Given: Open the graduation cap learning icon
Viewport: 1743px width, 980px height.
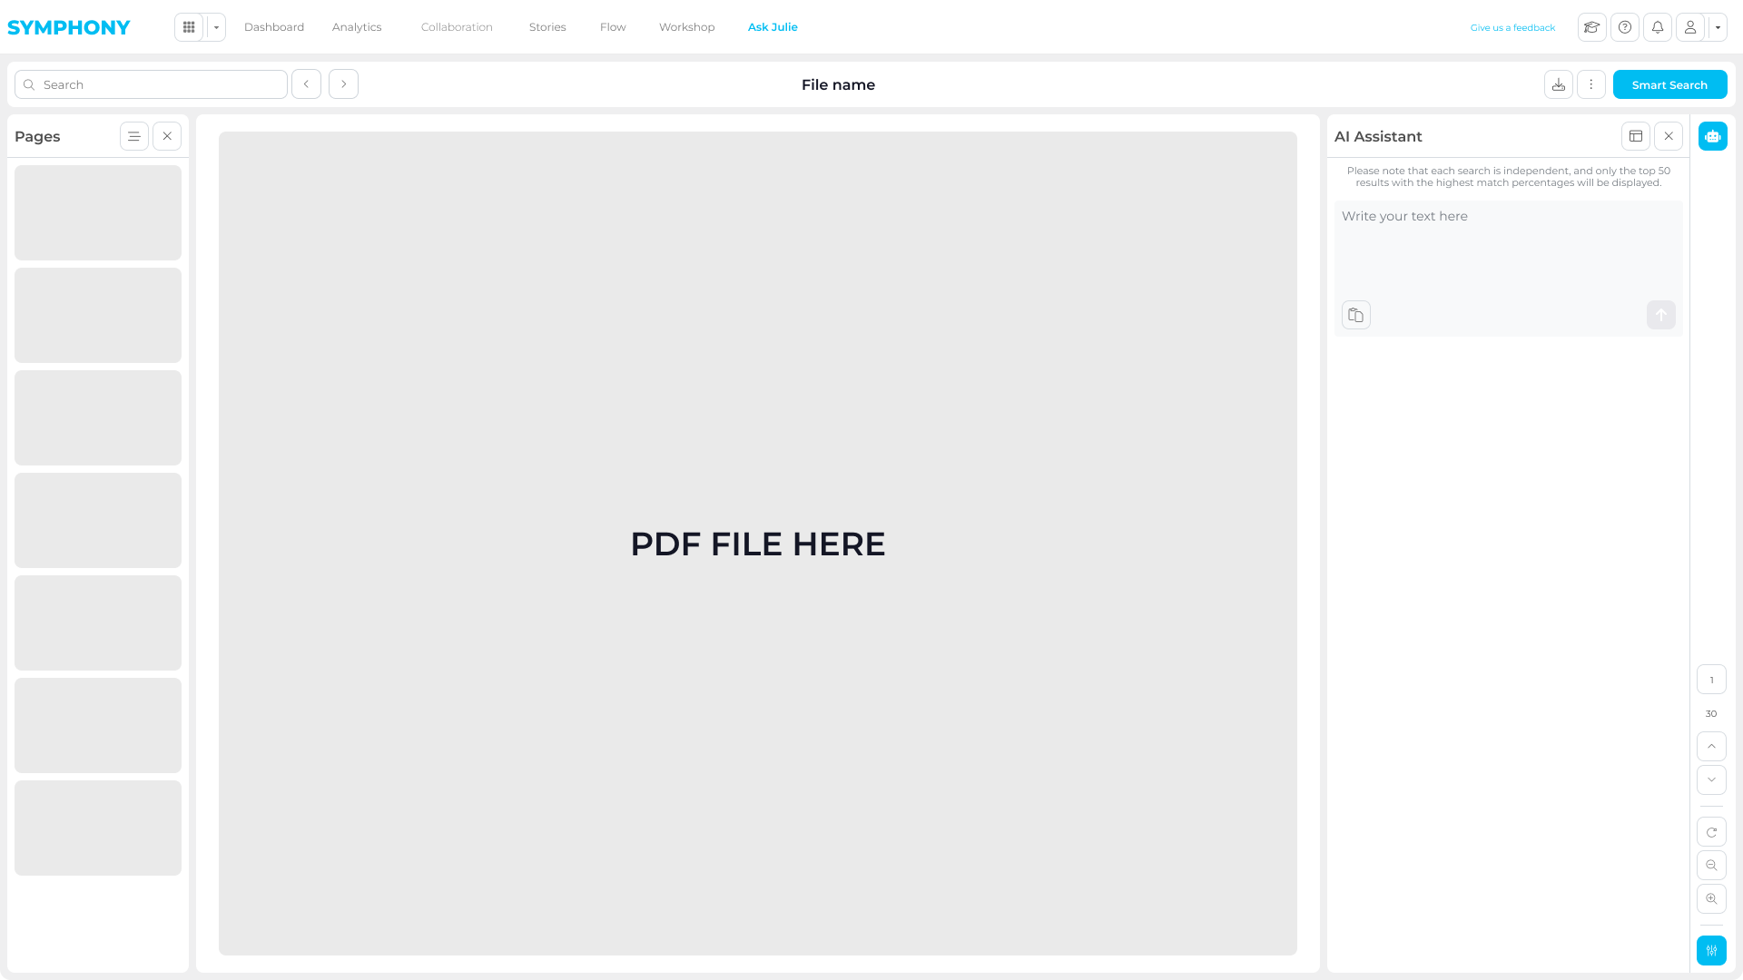Looking at the screenshot, I should 1592,27.
